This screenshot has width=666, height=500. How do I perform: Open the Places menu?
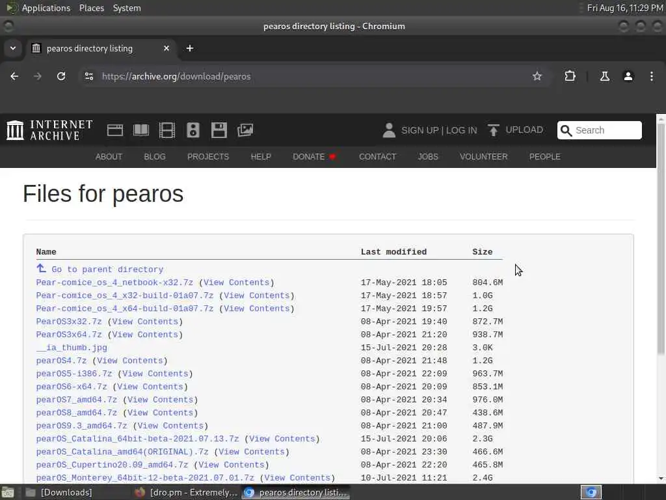coord(92,8)
